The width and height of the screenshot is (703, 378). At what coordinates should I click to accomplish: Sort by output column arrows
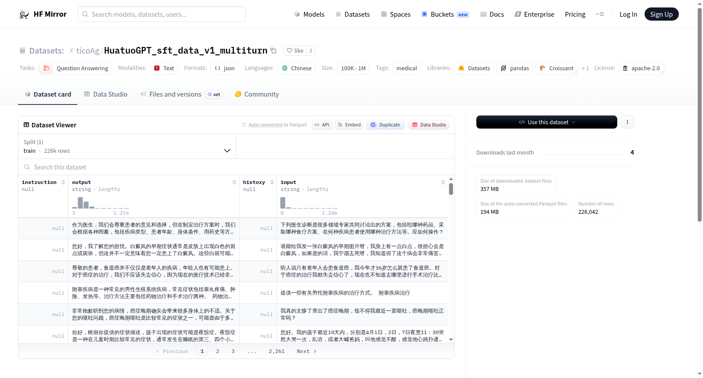click(234, 182)
